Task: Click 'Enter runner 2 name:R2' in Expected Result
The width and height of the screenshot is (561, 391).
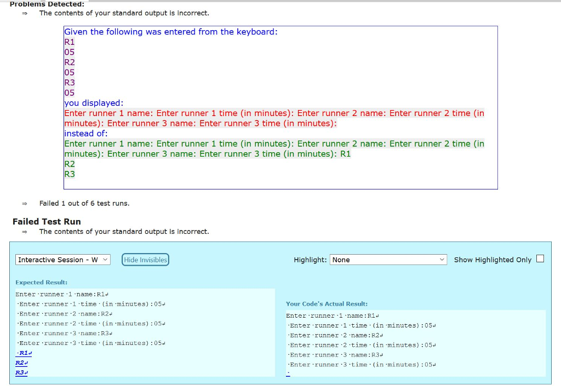Action: 65,314
